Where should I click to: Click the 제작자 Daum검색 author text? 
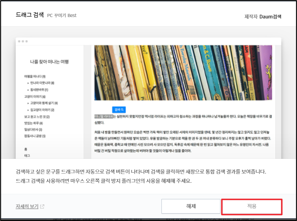point(263,17)
